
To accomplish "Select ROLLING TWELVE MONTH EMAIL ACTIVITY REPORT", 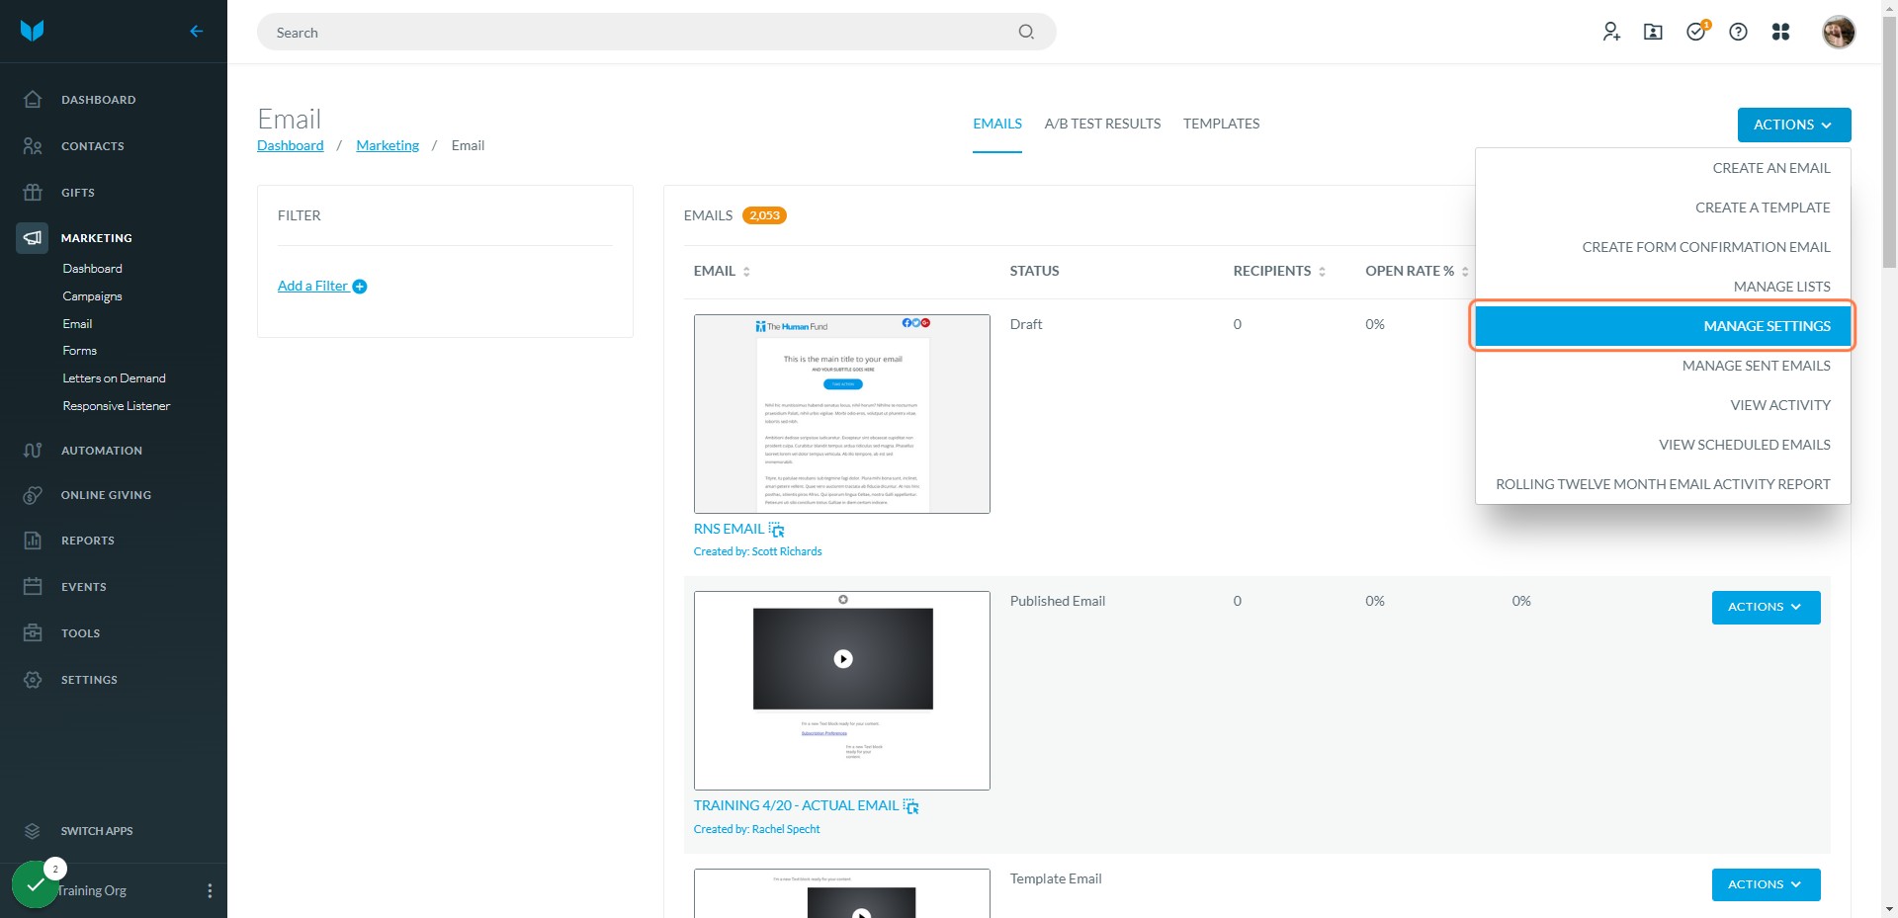I will tap(1663, 484).
